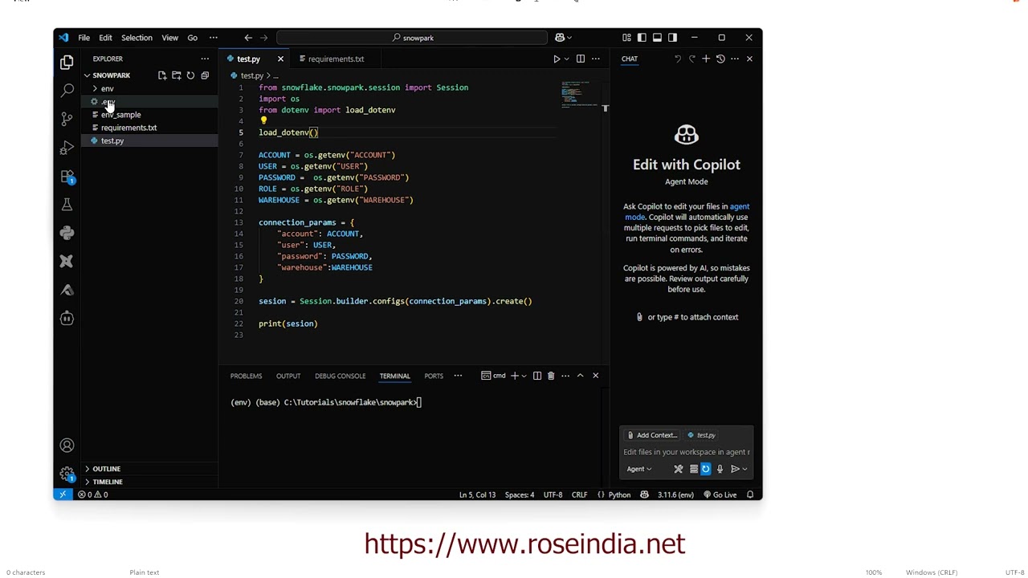Open the Run and Debug view
1028x578 pixels.
pyautogui.click(x=67, y=148)
